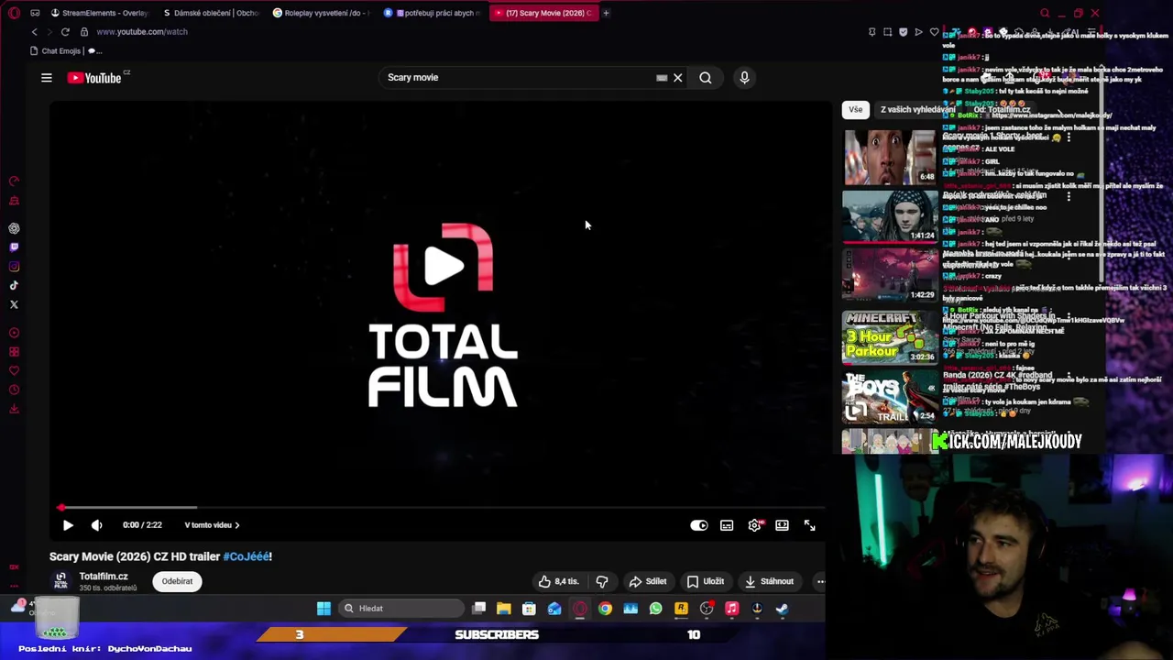Mute the video volume speaker icon
Image resolution: width=1173 pixels, height=660 pixels.
(x=97, y=525)
